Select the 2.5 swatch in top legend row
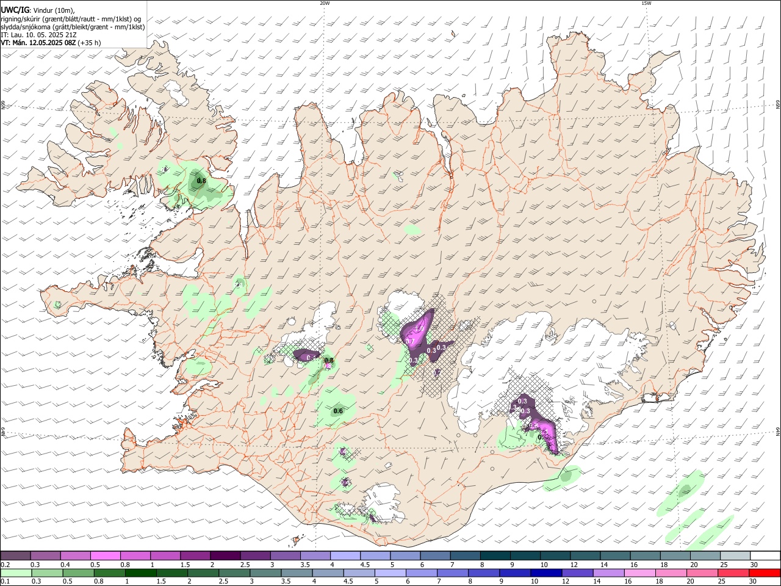This screenshot has width=781, height=586. [254, 556]
